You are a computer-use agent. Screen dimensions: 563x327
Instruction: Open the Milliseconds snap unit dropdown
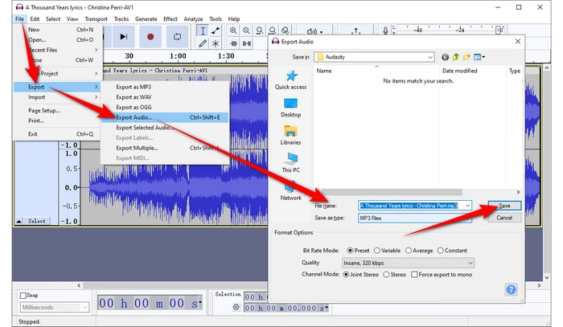[x=55, y=307]
